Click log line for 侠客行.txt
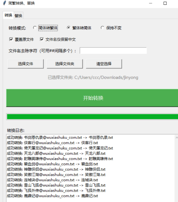The height and width of the screenshot is (202, 178). point(52,143)
